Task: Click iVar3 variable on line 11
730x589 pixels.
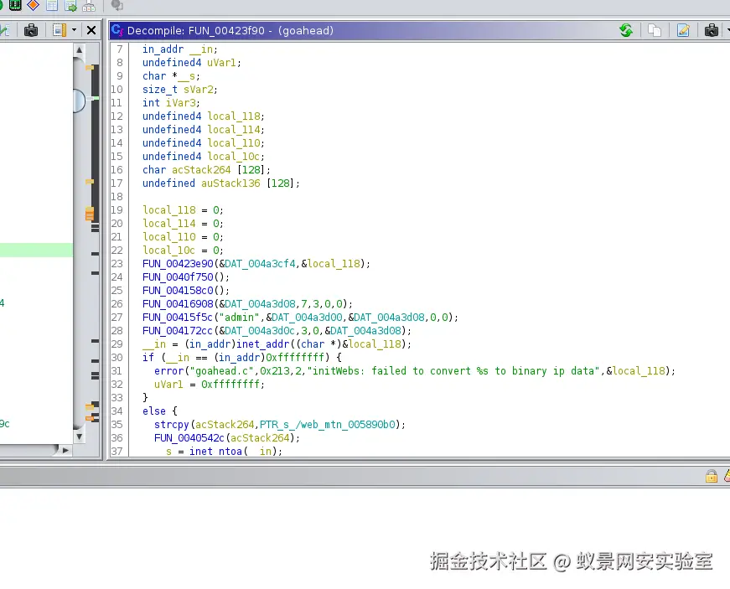Action: tap(181, 103)
